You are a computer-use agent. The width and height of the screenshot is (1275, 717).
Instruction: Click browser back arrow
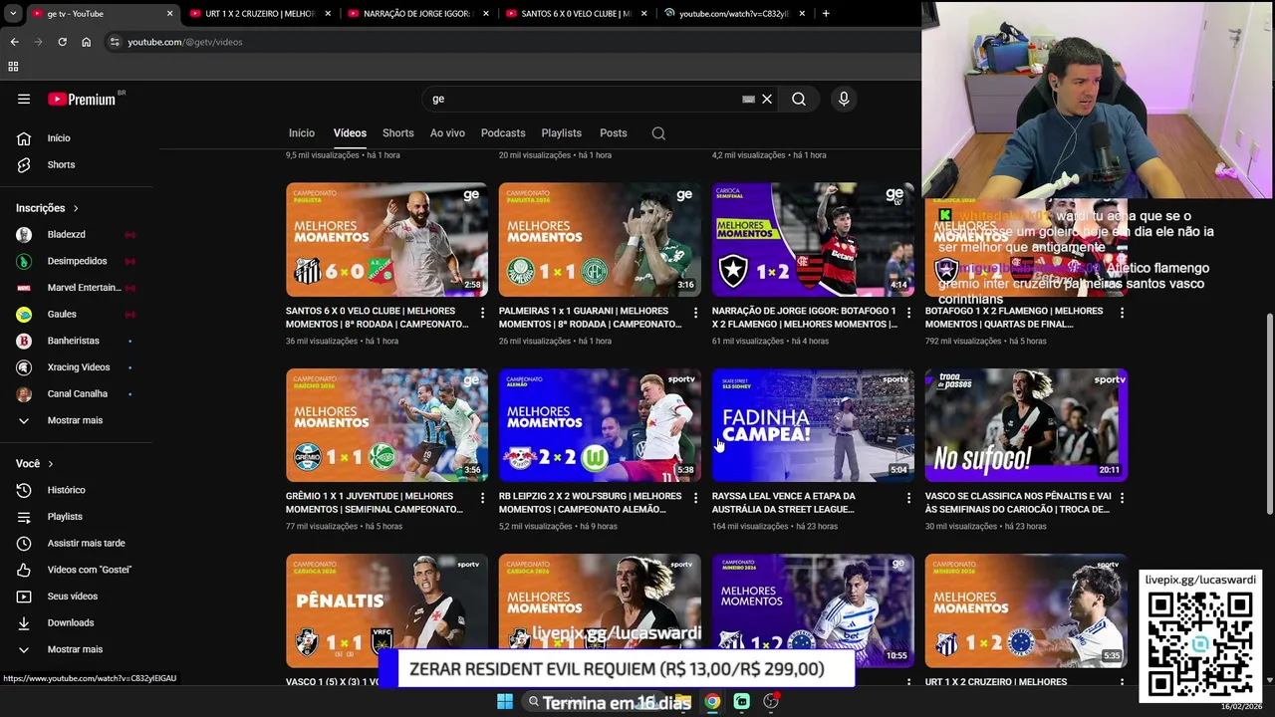click(14, 42)
